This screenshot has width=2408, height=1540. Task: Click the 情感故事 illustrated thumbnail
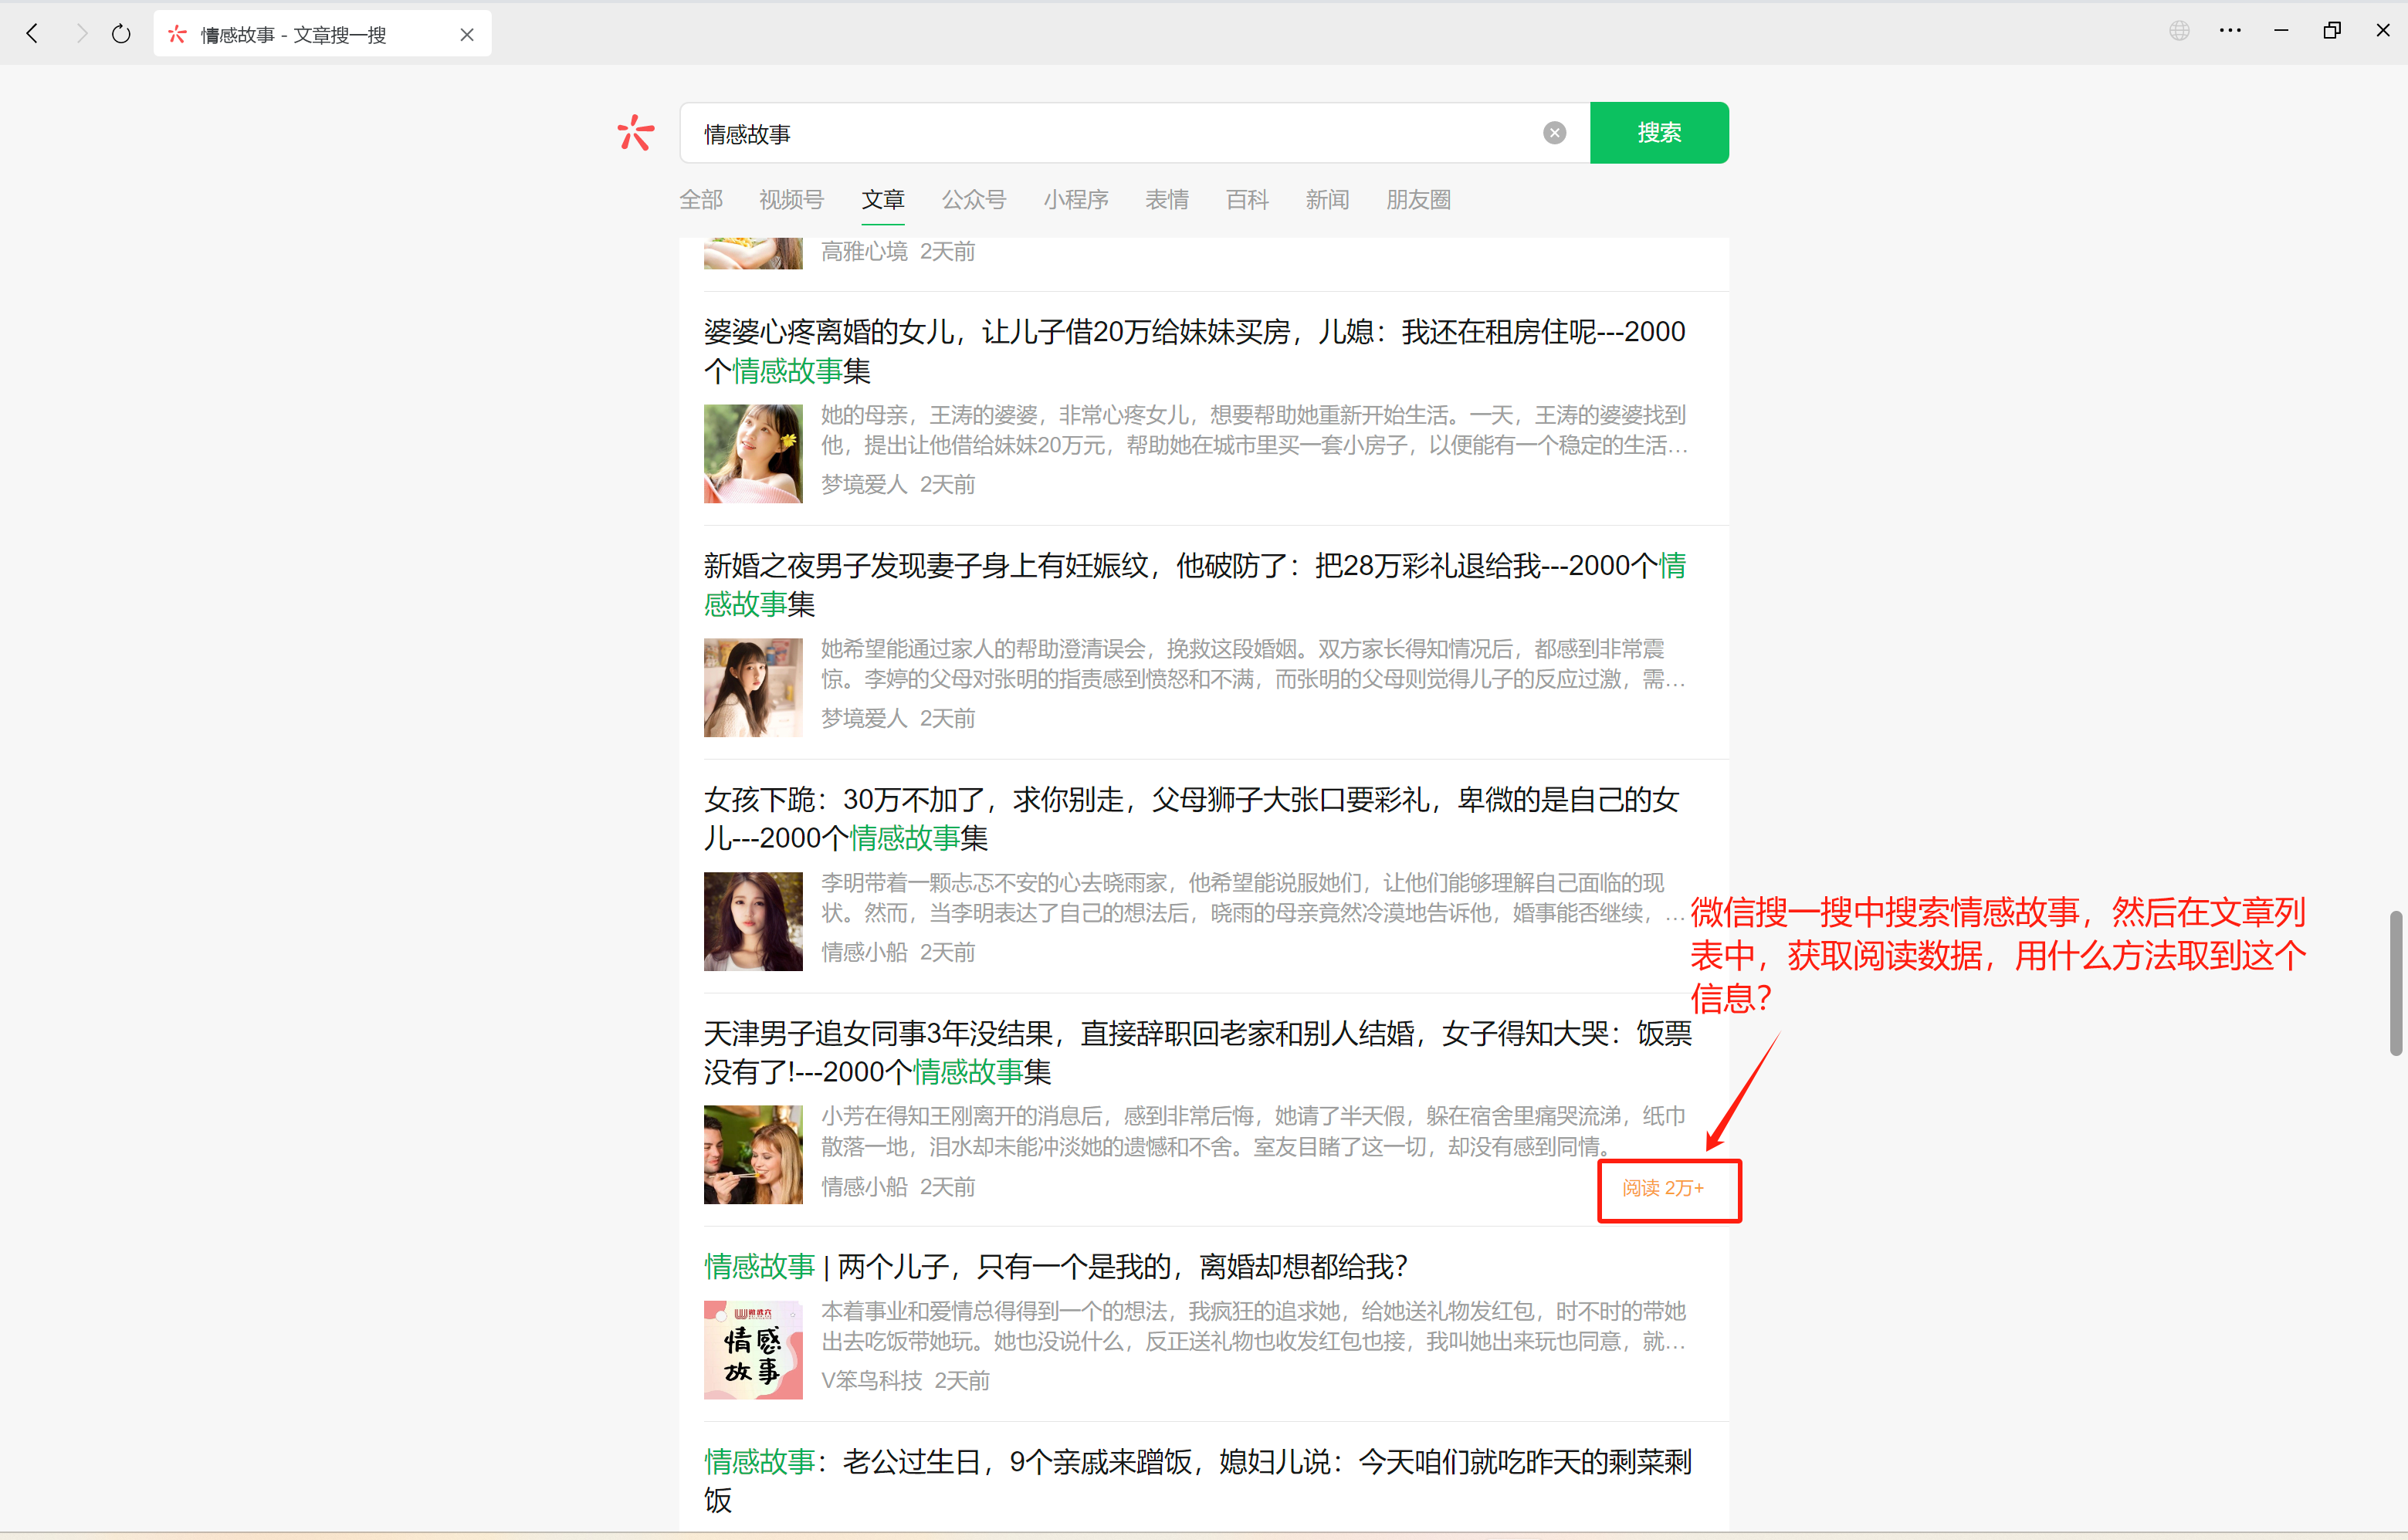[753, 1349]
